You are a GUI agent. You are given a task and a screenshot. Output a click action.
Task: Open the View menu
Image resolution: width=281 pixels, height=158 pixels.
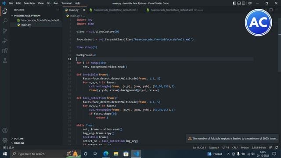[41, 3]
